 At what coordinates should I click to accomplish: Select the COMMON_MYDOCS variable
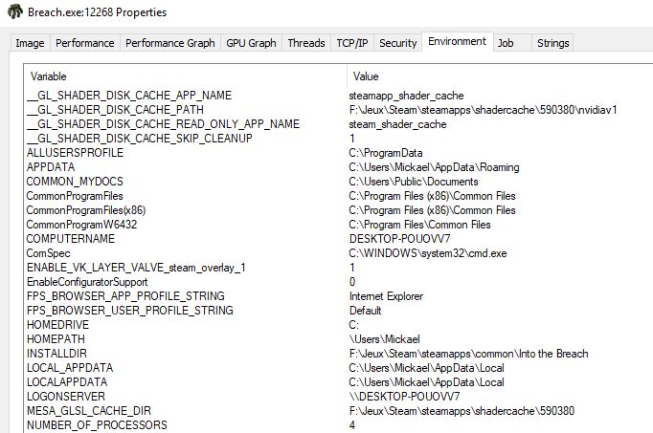(x=75, y=182)
